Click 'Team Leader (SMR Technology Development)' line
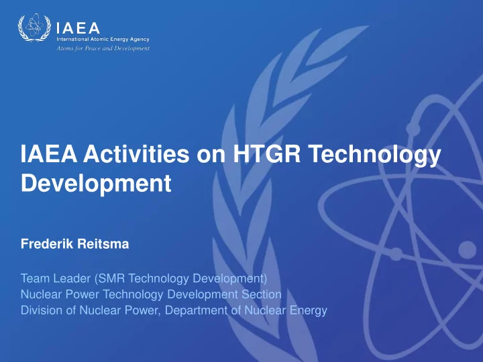 (x=144, y=279)
